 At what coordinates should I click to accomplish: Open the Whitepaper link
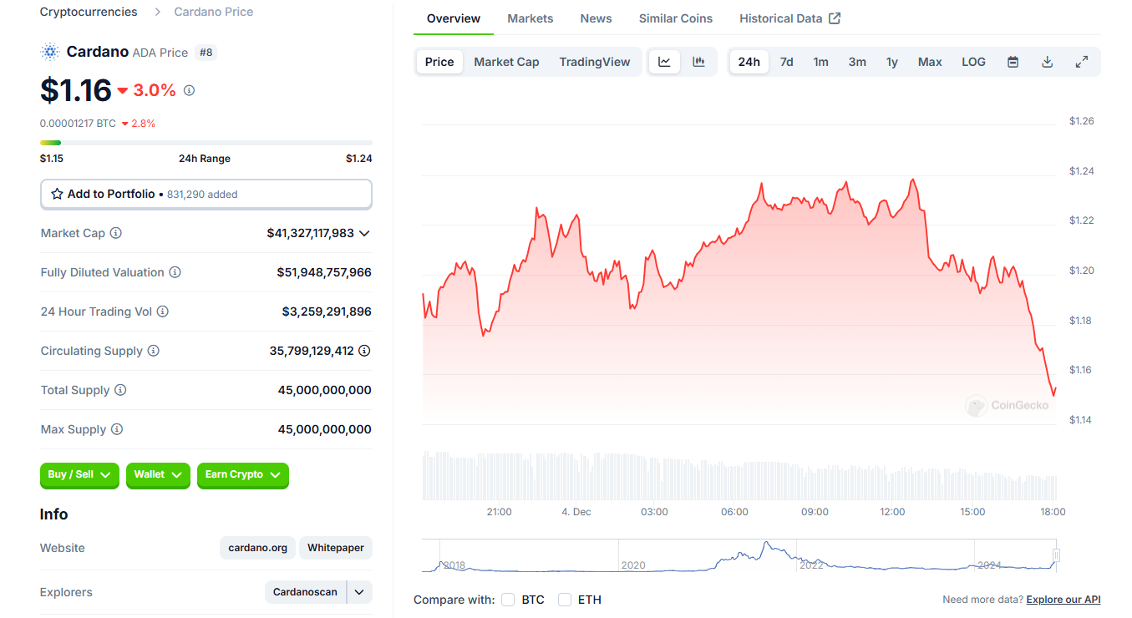336,548
